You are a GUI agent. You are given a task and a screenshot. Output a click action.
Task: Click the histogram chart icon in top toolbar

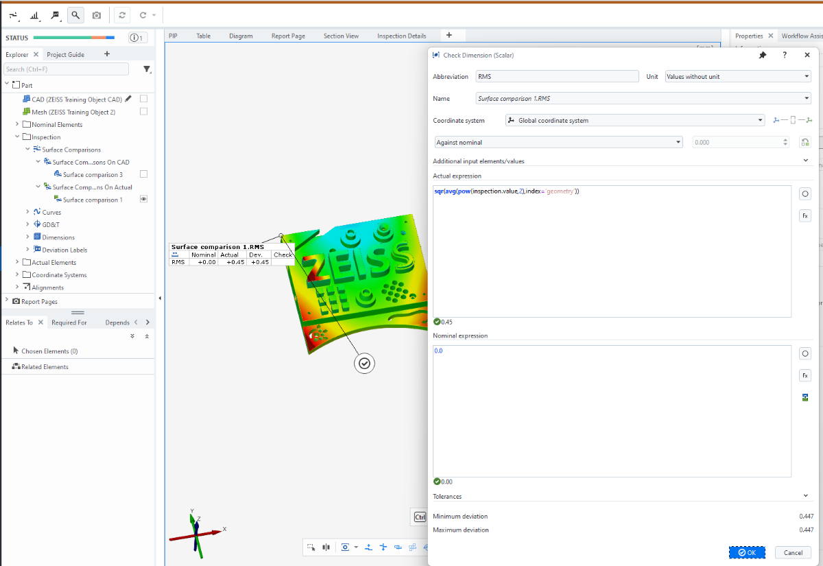(x=34, y=14)
